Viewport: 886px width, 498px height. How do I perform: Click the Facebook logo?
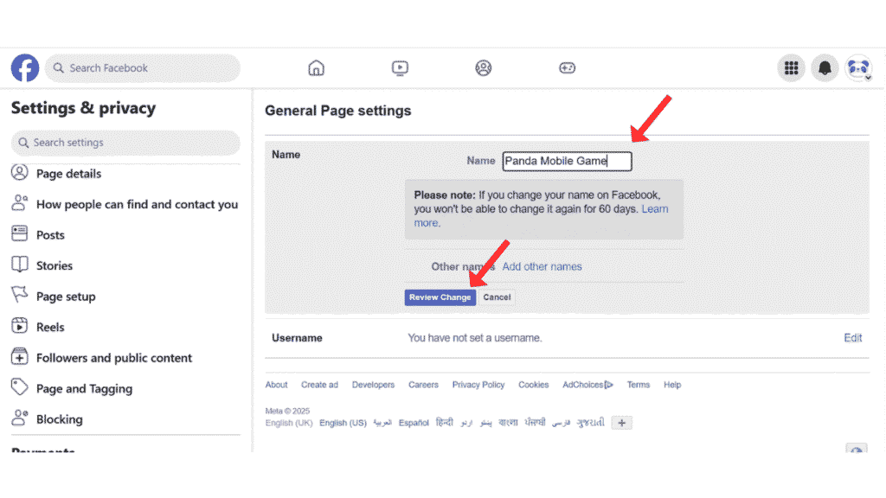click(25, 67)
